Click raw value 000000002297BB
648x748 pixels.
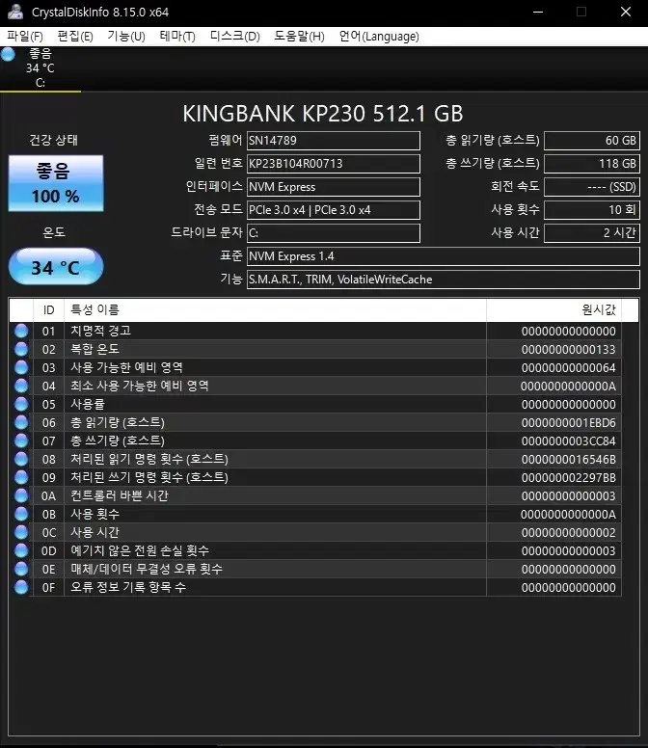568,477
